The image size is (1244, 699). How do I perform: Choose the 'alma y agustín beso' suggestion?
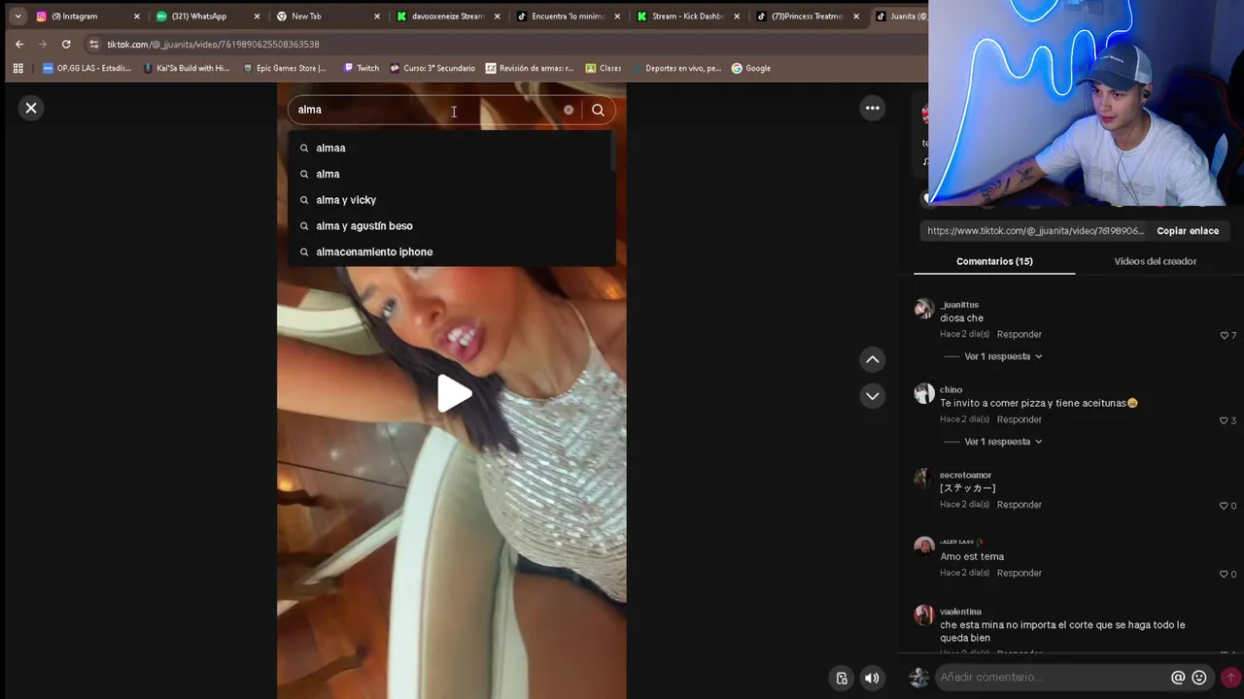click(x=451, y=226)
